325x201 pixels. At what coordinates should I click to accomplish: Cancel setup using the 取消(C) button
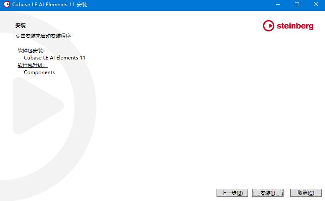coord(306,193)
